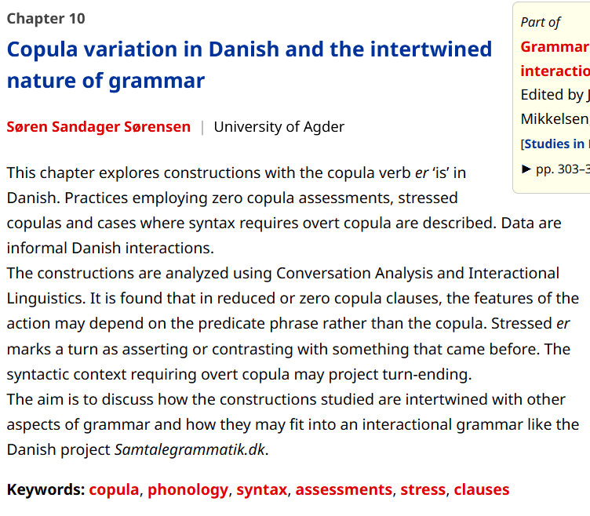Click the 'pp. 303' page range text
Viewport: 590px width, 516px height.
pos(562,169)
